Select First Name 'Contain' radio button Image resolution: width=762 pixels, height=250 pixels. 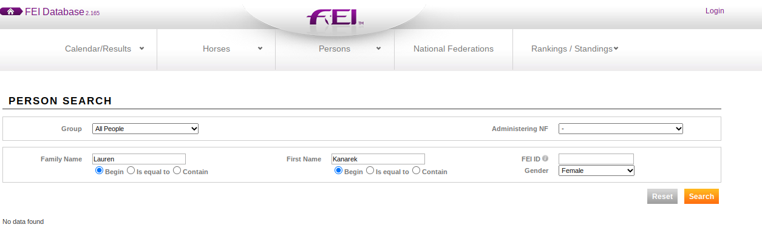click(x=416, y=171)
